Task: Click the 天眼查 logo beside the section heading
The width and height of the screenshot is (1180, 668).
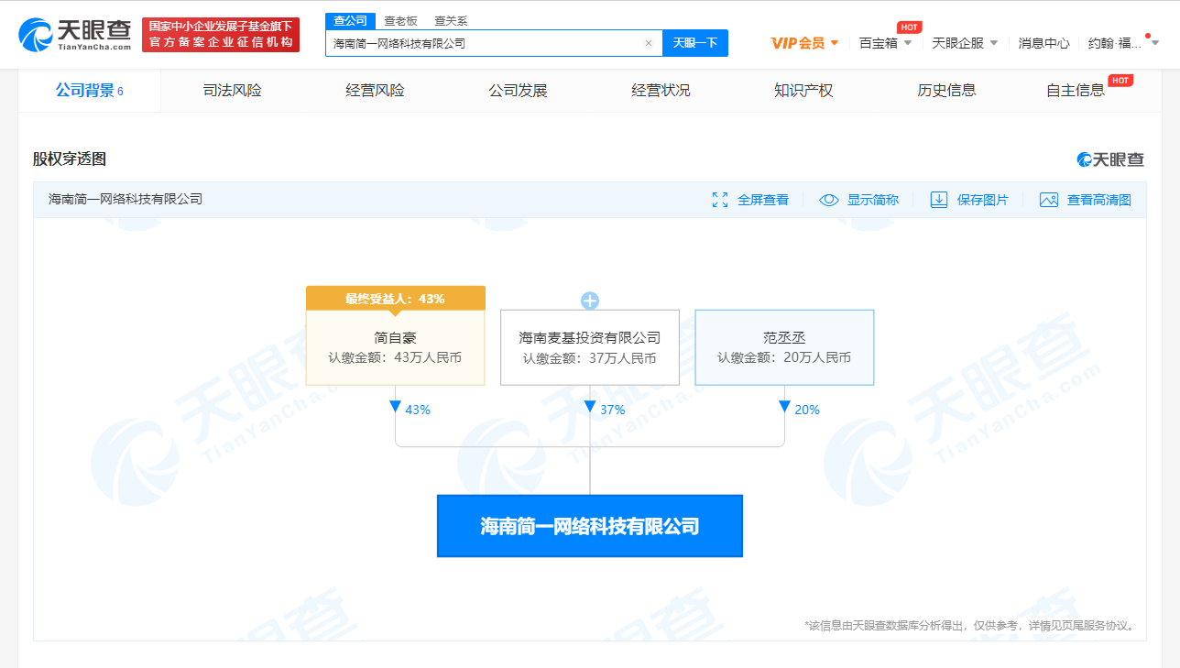Action: tap(1111, 159)
